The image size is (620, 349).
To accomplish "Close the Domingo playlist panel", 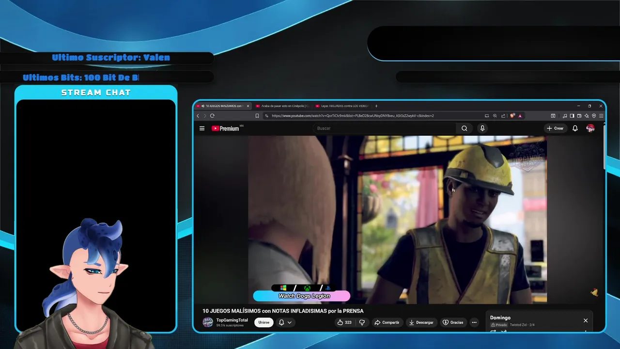I will (x=586, y=320).
